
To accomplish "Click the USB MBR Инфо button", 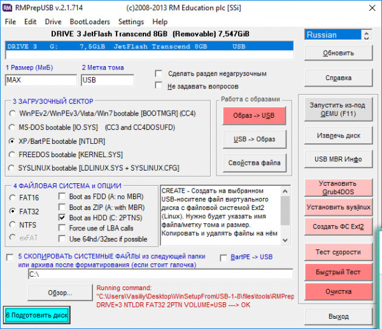I will 339,159.
